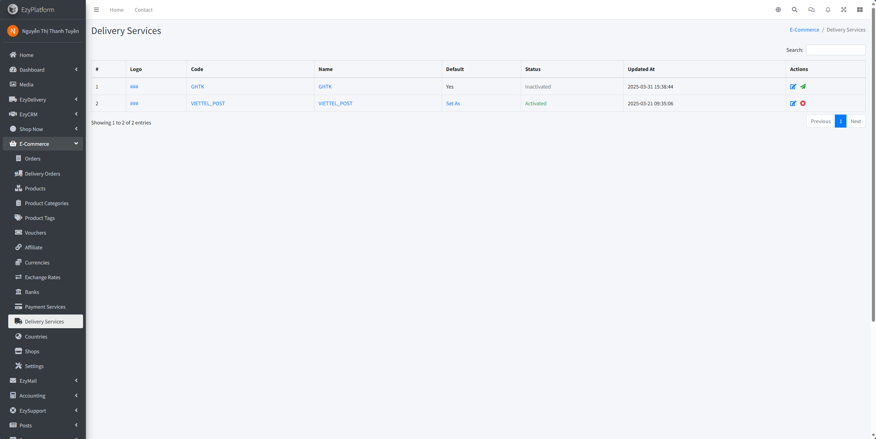Open Product Tags sidebar item

pyautogui.click(x=46, y=218)
